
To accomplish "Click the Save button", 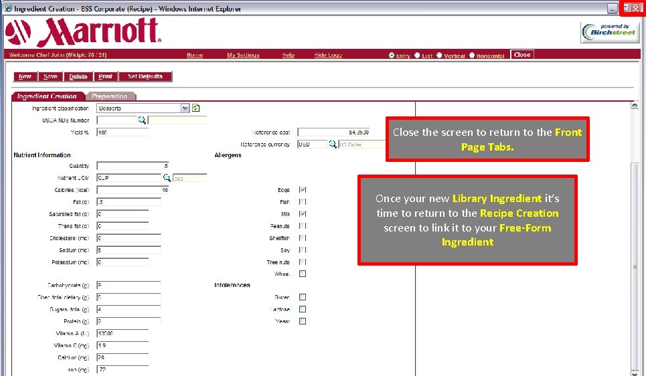I will pos(50,76).
